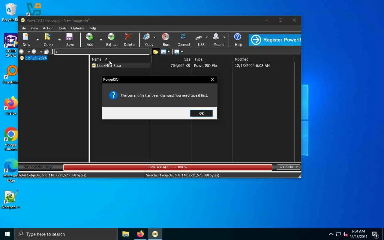
Task: Show hidden system tray icons
Action: pyautogui.click(x=331, y=234)
